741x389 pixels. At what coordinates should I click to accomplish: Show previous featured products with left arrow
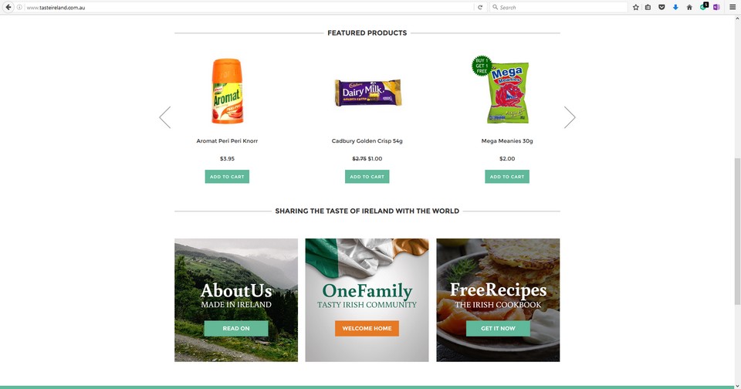tap(165, 117)
